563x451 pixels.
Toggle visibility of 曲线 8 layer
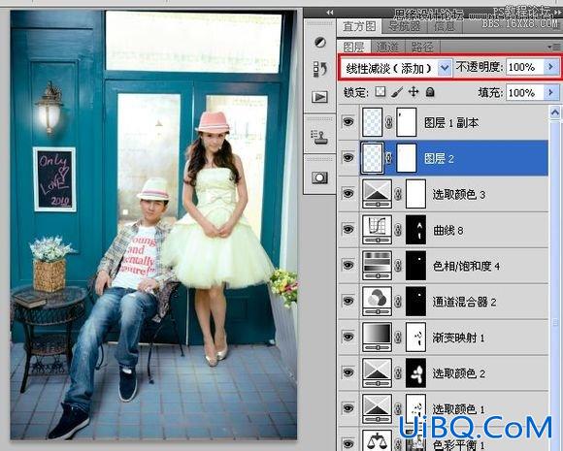click(x=348, y=229)
